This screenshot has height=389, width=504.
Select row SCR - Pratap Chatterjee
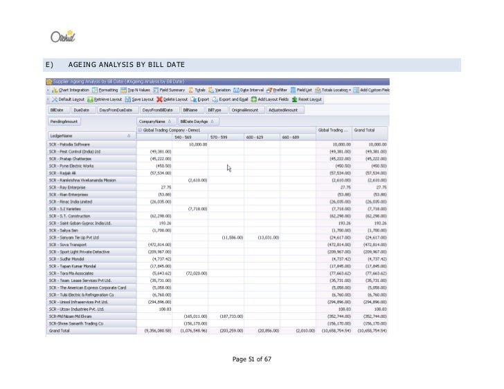click(91, 159)
